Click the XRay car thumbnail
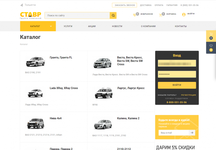Image resolution: width=216 pixels, height=150 pixels. coord(35,93)
